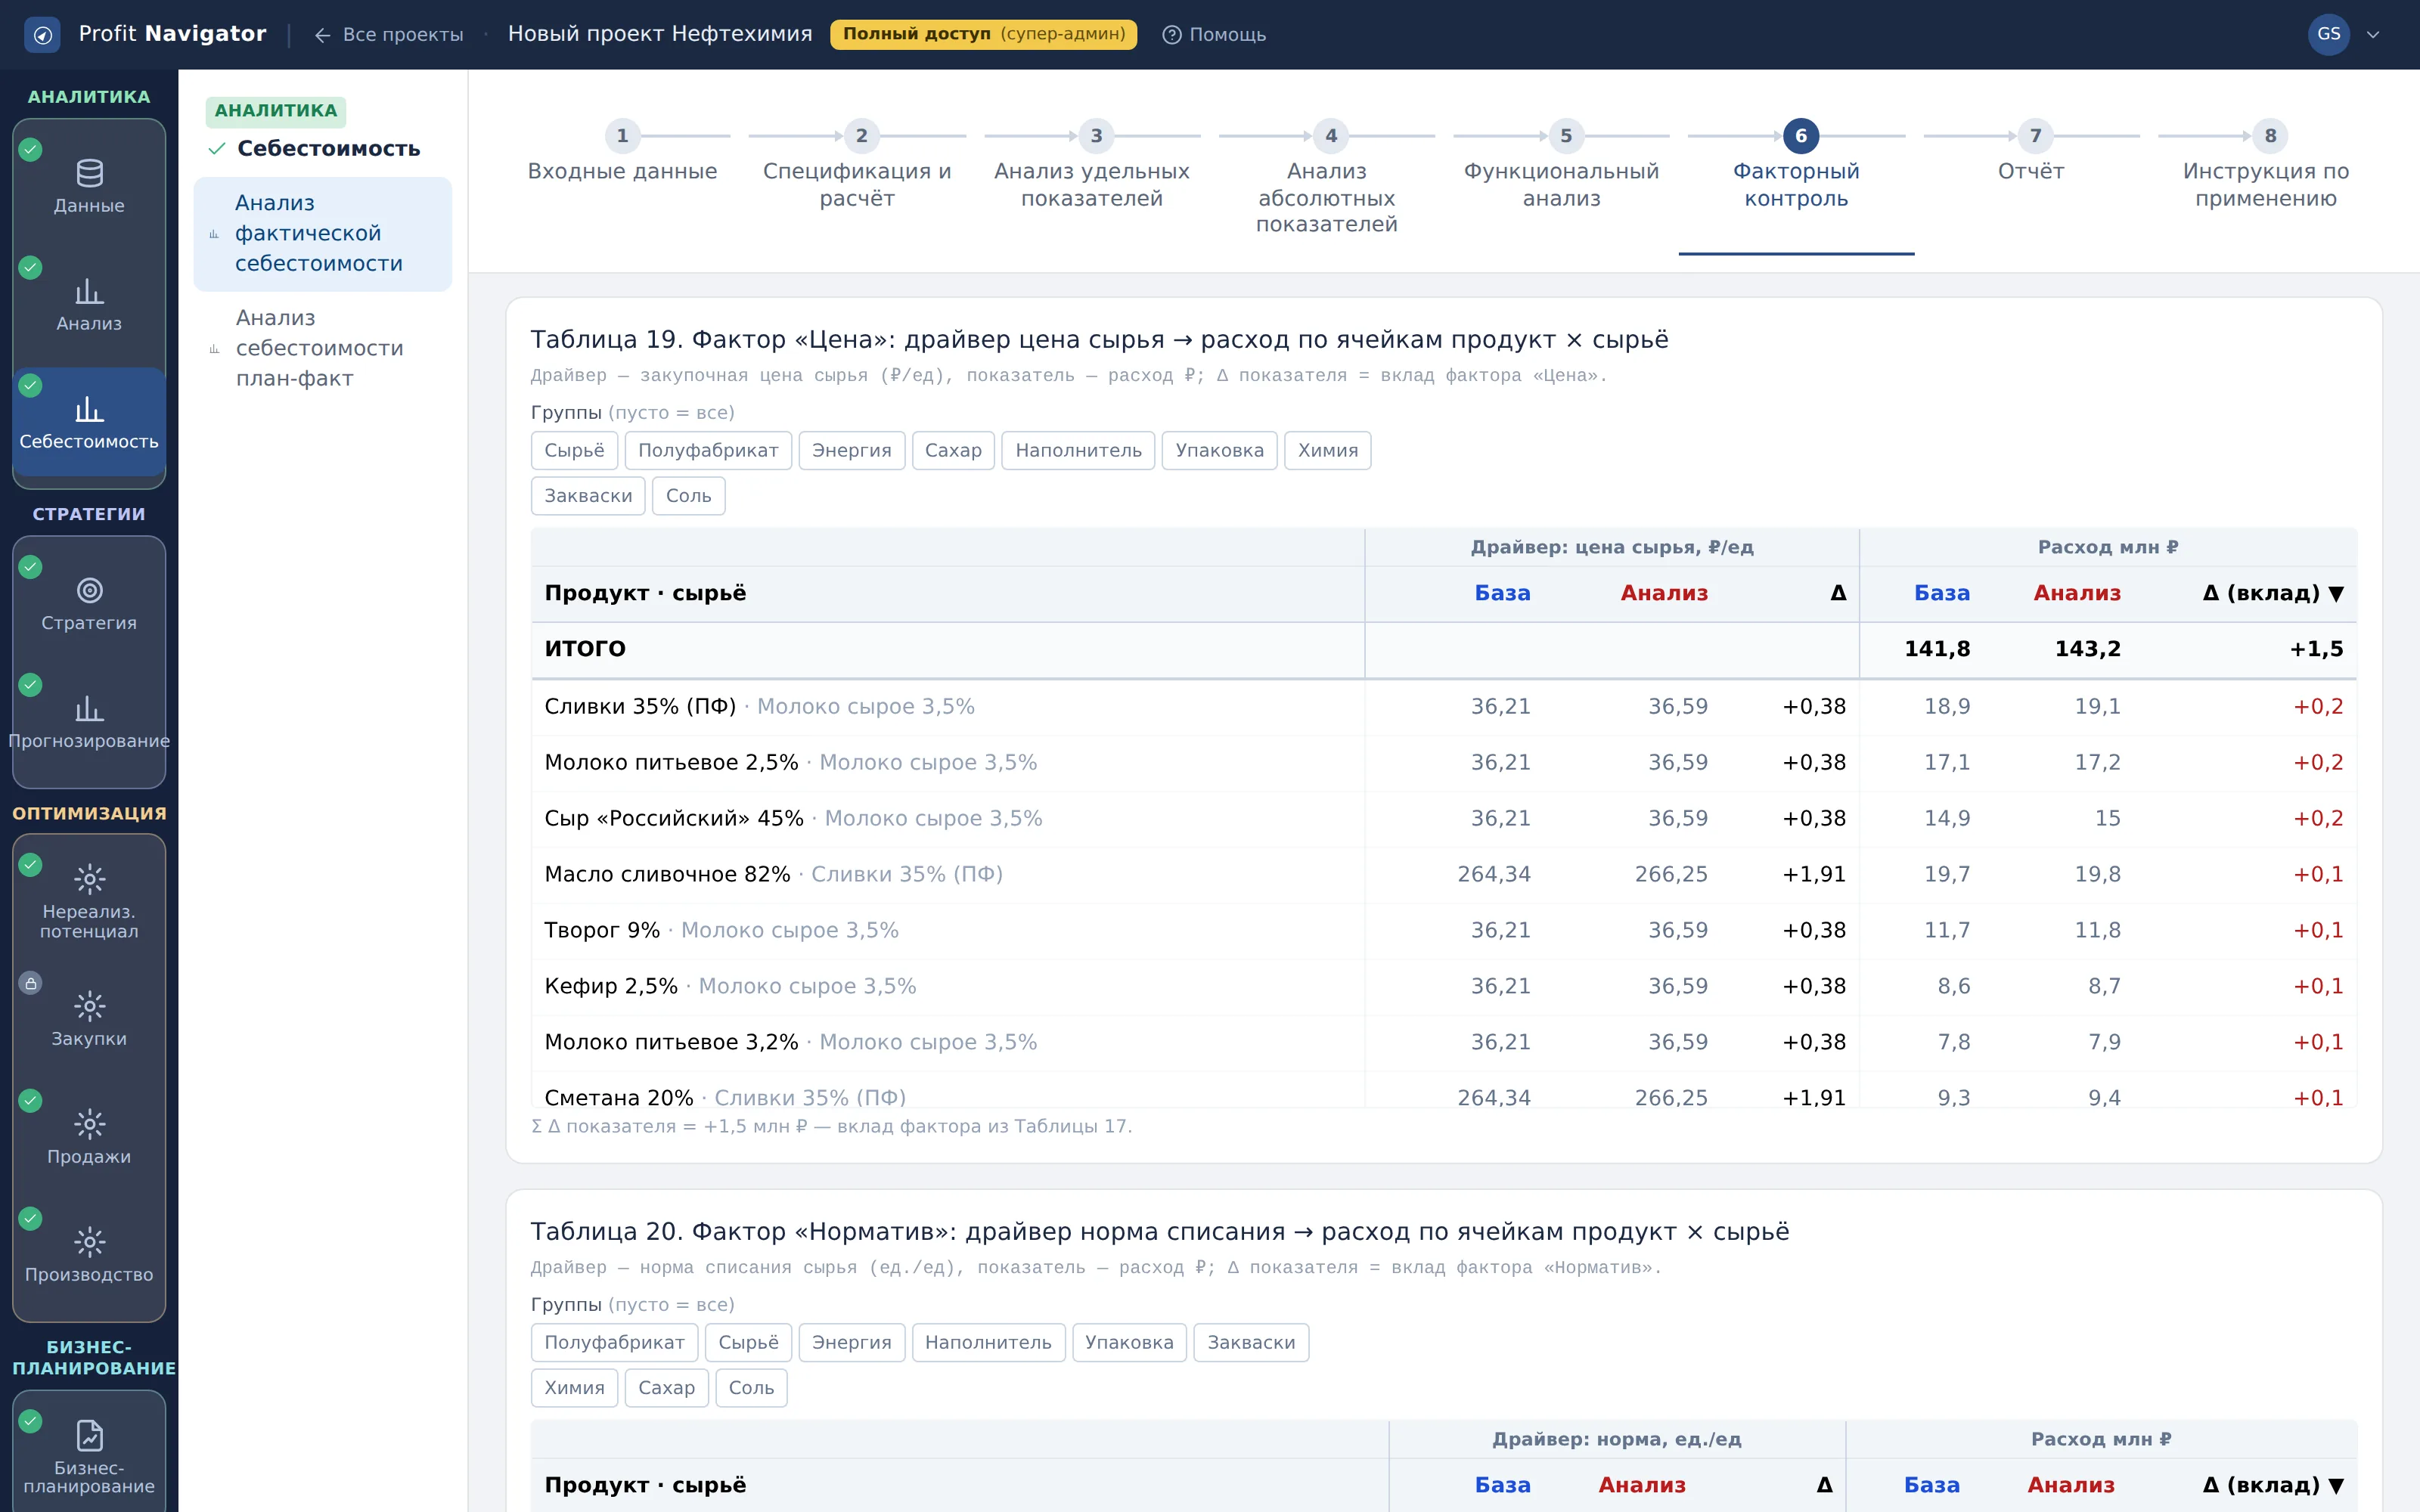Click the ИТОГО row in Table 19
Viewport: 2420px width, 1512px height.
tap(1443, 650)
